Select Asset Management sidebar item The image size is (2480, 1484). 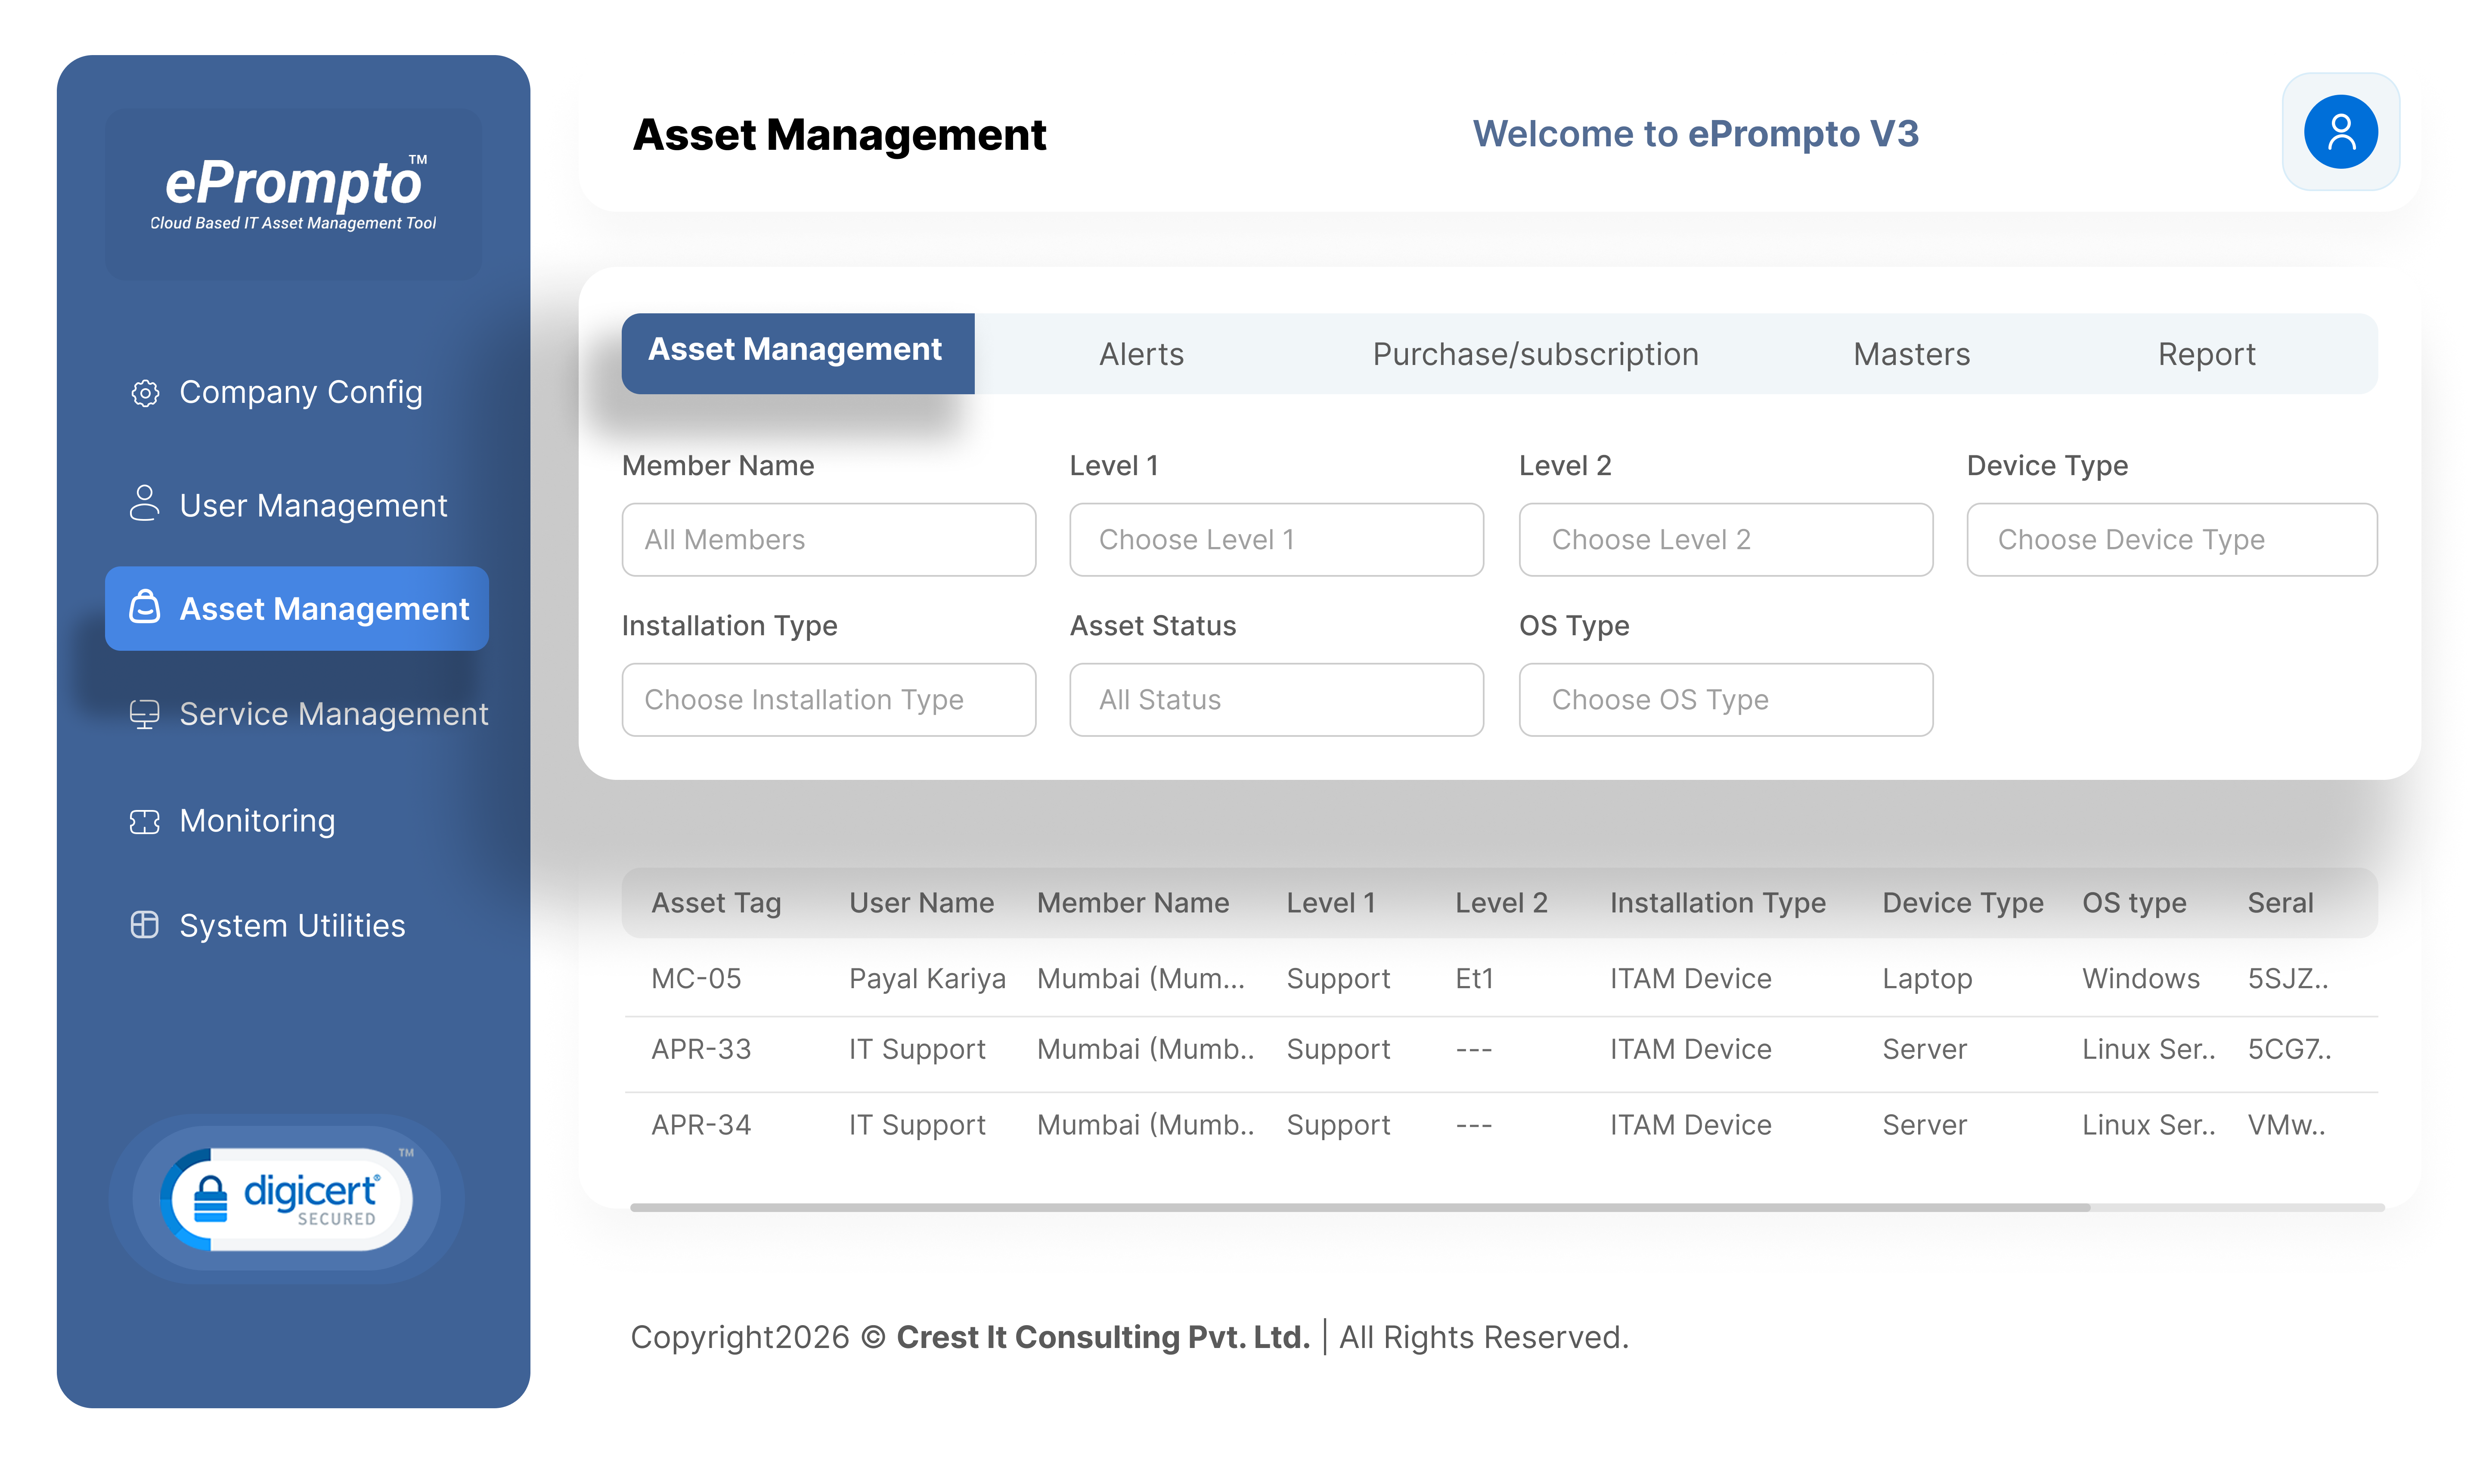[297, 608]
